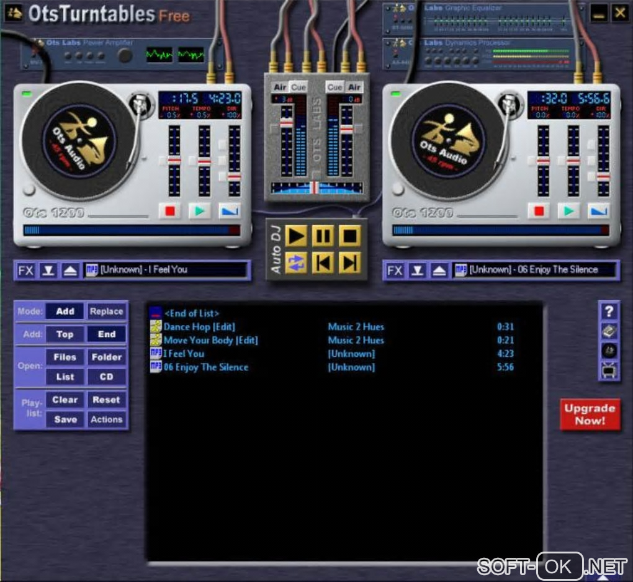Screen dimensions: 633x582
Task: Click the book icon below the help button
Action: (x=609, y=331)
